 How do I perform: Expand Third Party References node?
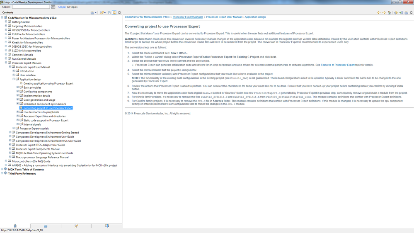pos(2,173)
